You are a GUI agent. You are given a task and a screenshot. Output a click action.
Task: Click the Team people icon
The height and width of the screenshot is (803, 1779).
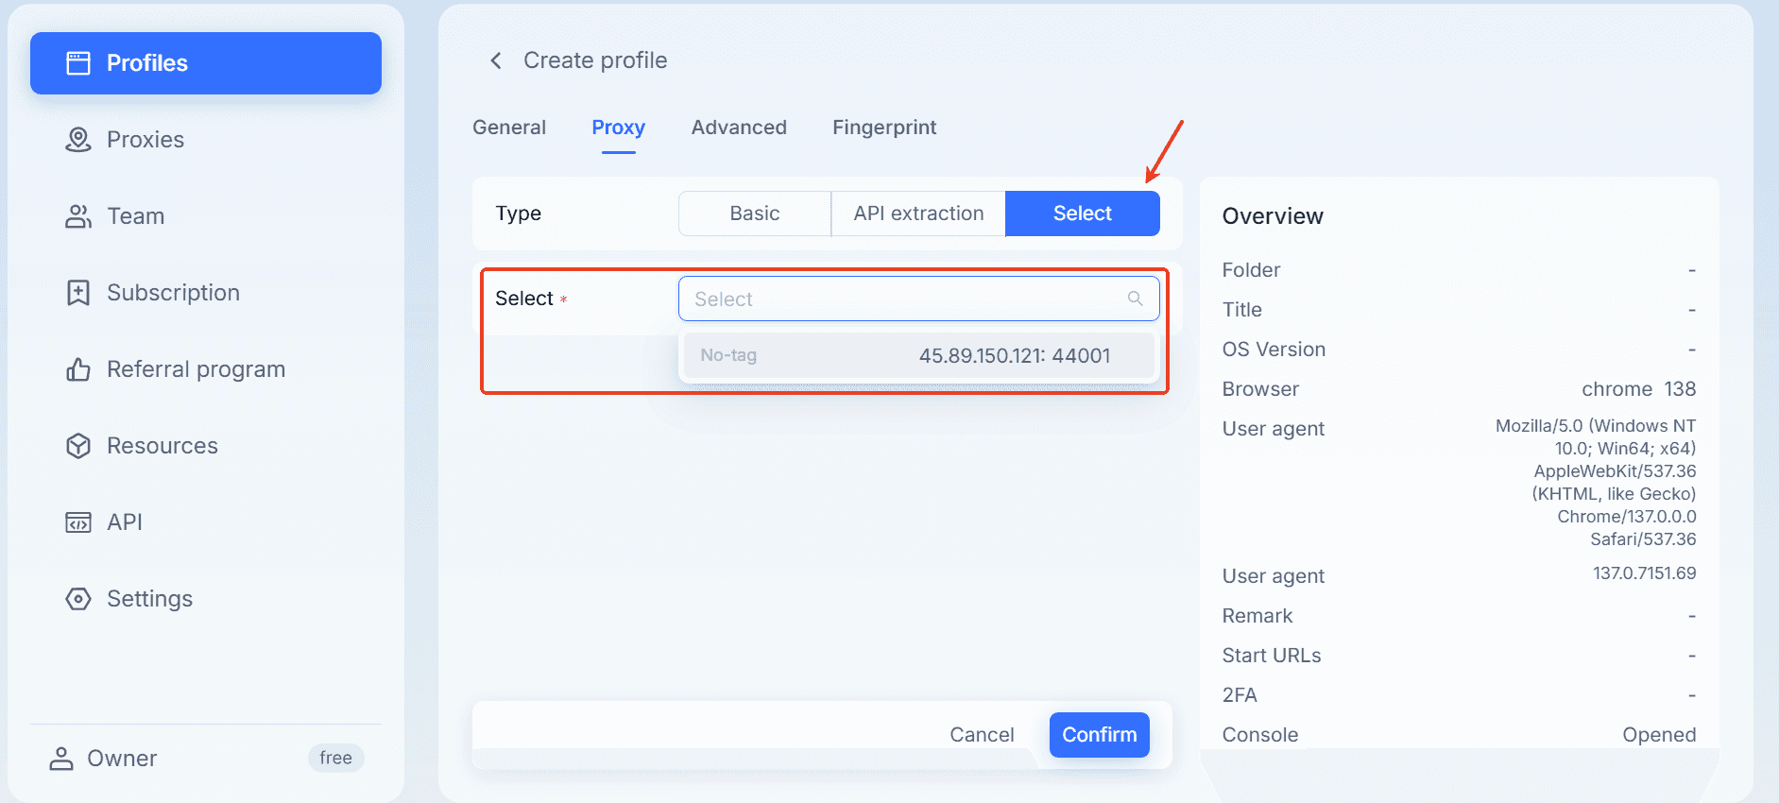tap(78, 216)
